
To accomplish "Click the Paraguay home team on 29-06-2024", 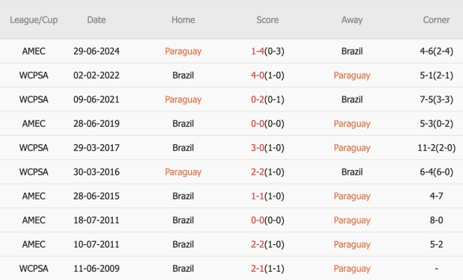I will 183,52.
